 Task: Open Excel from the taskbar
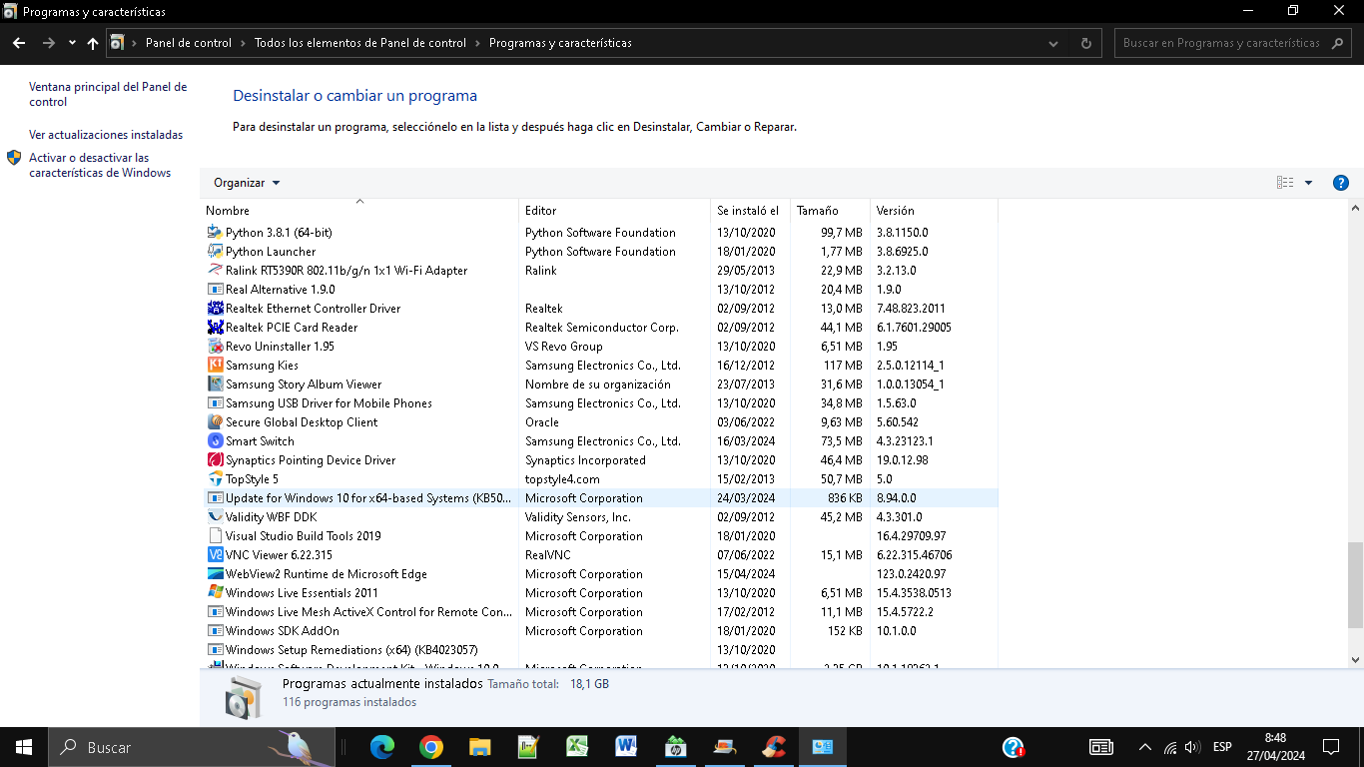coord(577,747)
